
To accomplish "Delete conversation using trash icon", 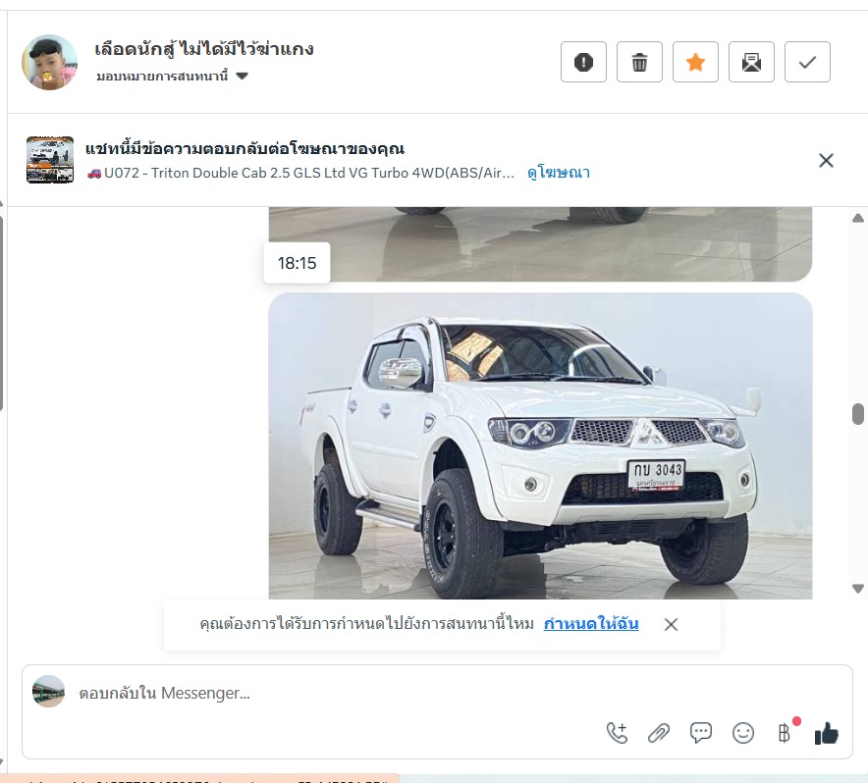I will pos(639,62).
